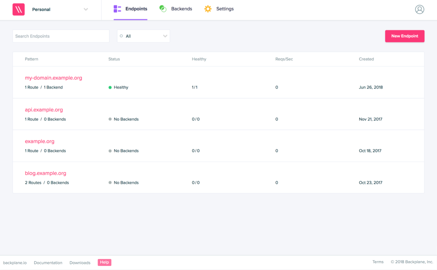The height and width of the screenshot is (270, 437).
Task: Open the user profile avatar menu
Action: [419, 10]
